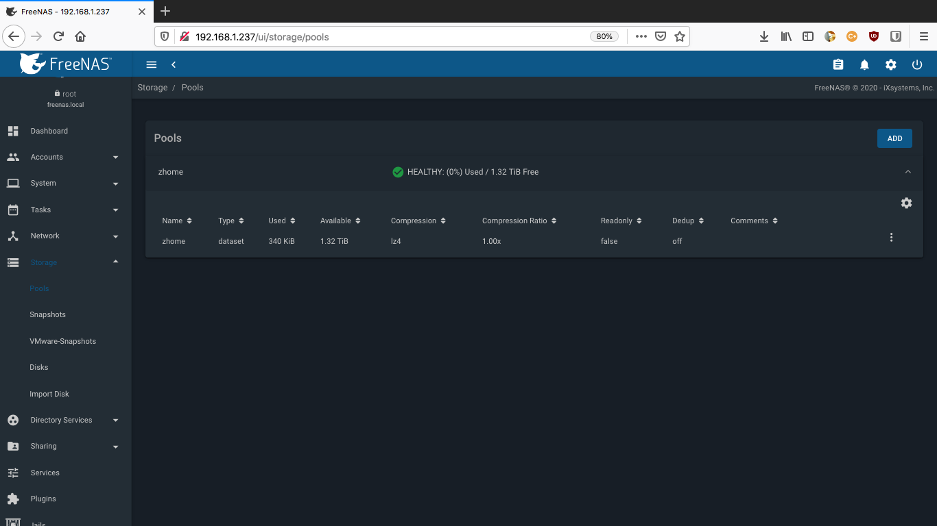Click the FreeNAS logo
Image resolution: width=937 pixels, height=526 pixels.
pyautogui.click(x=66, y=64)
